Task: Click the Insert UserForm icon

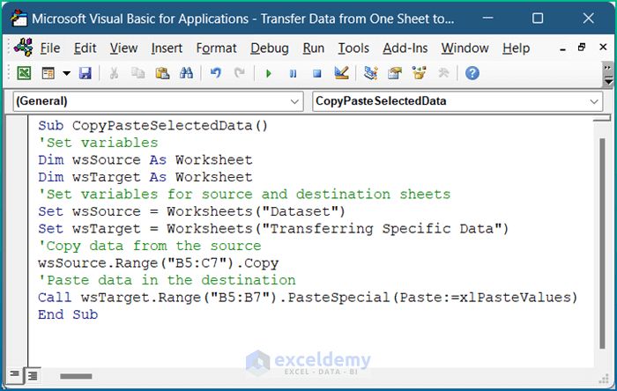Action: [48, 73]
